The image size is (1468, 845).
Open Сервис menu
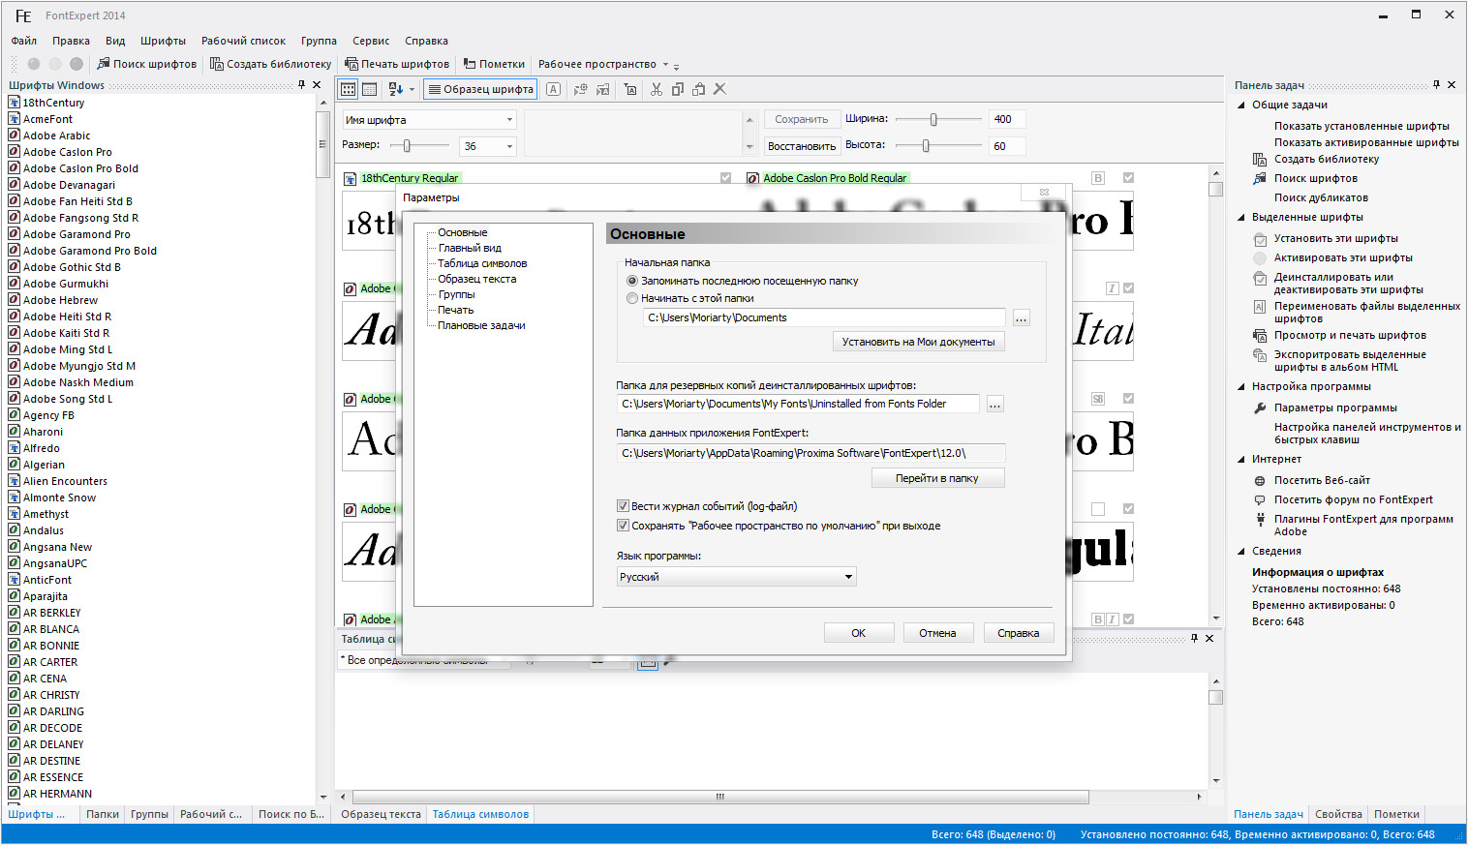tap(371, 41)
